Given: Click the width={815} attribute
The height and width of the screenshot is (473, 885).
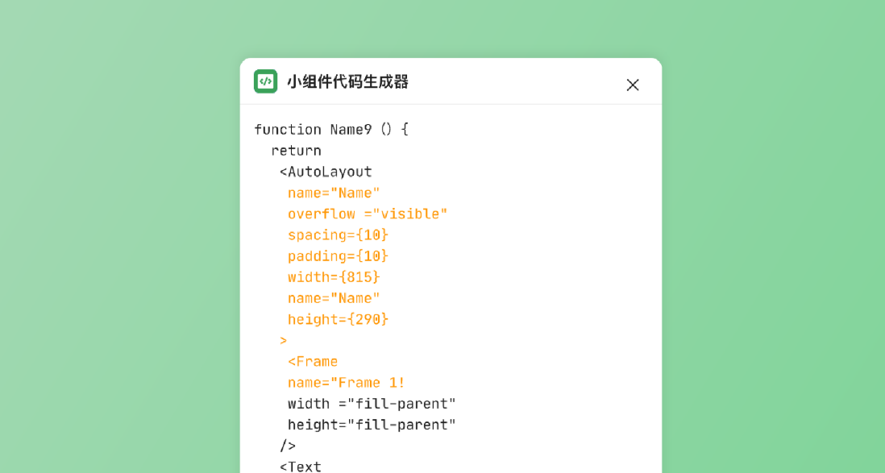Looking at the screenshot, I should coord(334,277).
